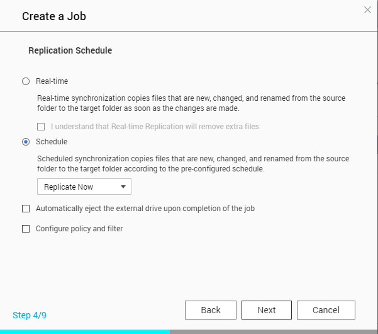The image size is (378, 334).
Task: Click the Real-time option label
Action: pyautogui.click(x=52, y=81)
